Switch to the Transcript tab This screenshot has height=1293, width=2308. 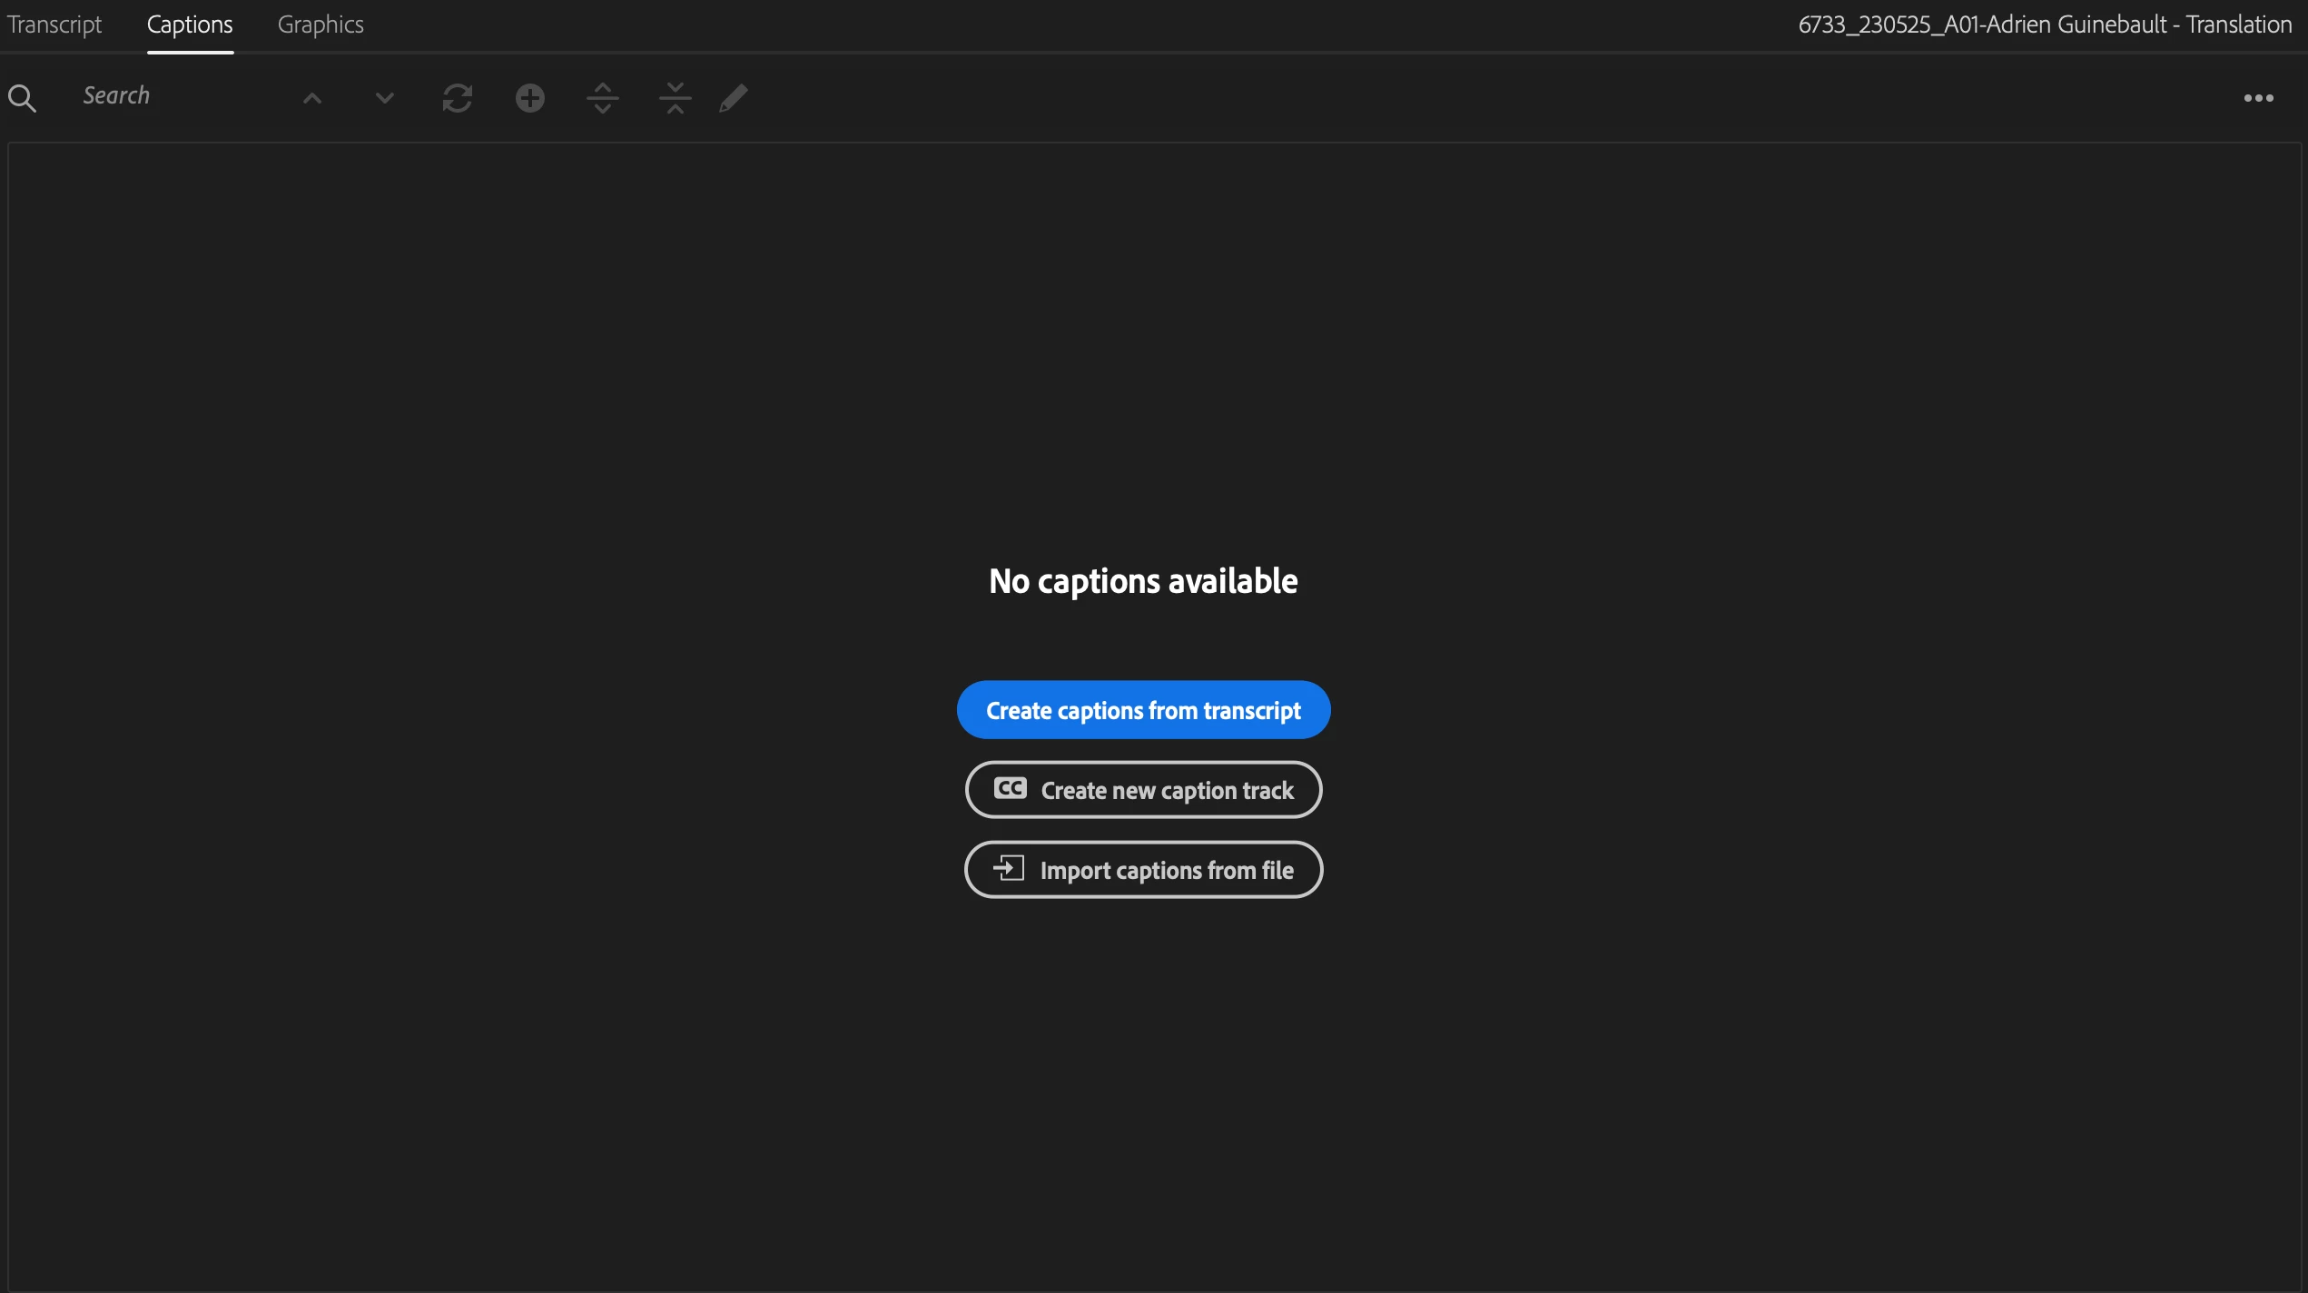click(54, 25)
